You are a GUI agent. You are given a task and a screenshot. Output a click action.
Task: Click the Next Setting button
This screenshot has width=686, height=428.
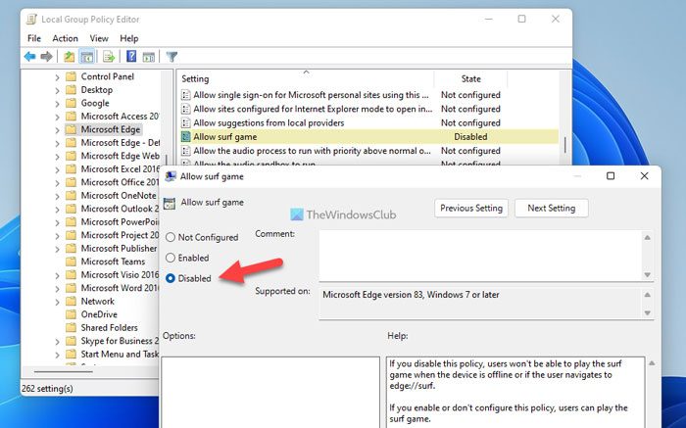[551, 208]
